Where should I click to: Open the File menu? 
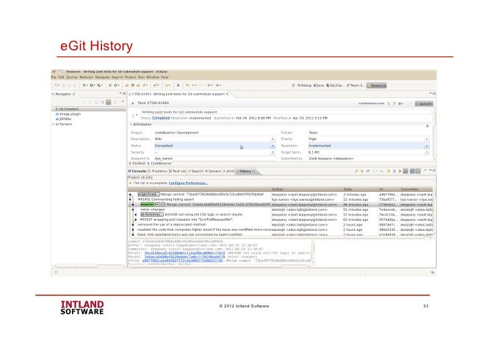pyautogui.click(x=54, y=77)
